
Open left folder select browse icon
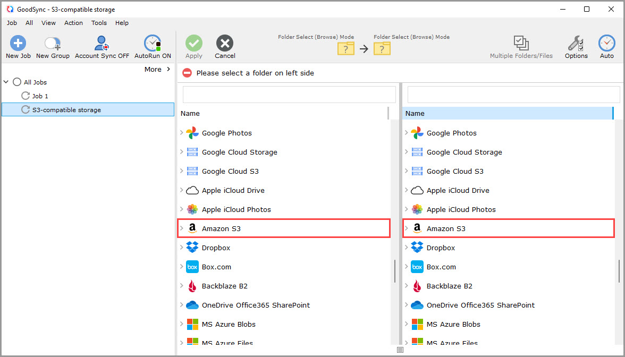(x=346, y=48)
